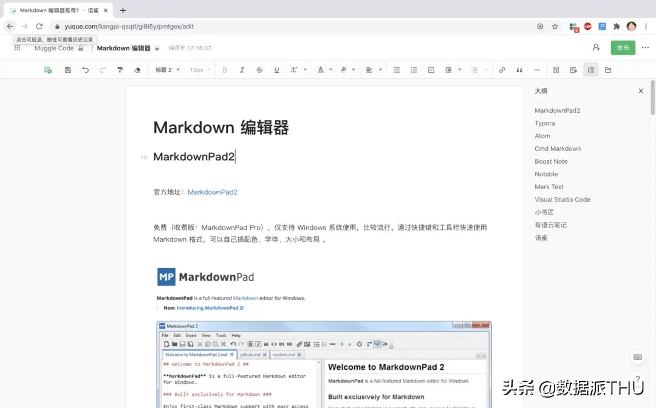Jump to Cmd Markdown in outline
This screenshot has height=408, width=656.
(558, 149)
